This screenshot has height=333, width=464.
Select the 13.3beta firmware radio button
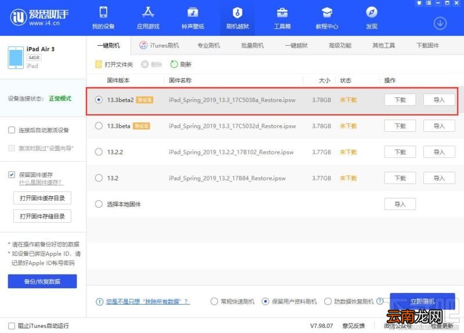[99, 126]
